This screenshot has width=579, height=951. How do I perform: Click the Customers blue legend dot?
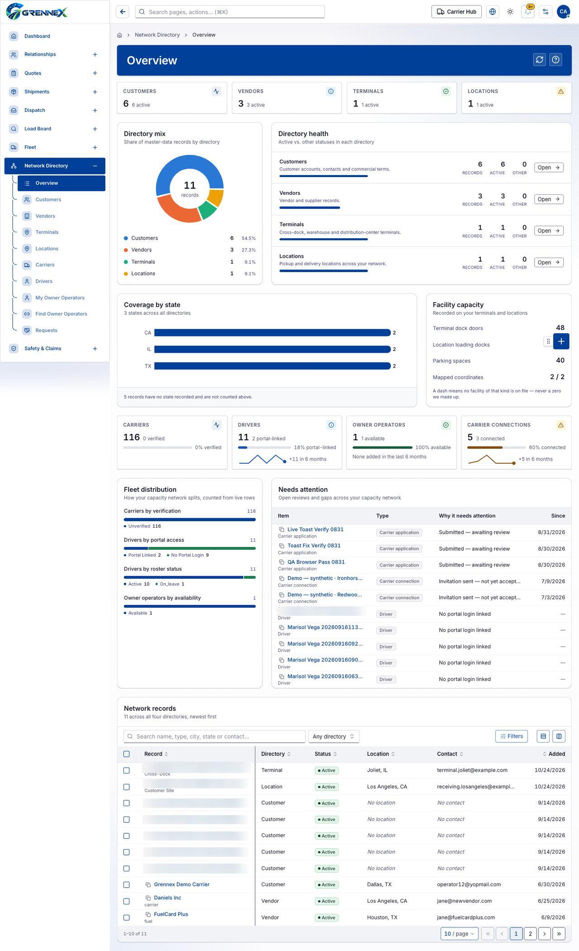point(126,238)
